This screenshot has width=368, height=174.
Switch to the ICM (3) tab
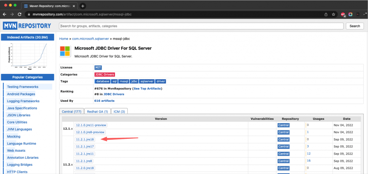click(x=119, y=112)
